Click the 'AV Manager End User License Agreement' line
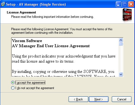The image size is (135, 105). [51, 46]
